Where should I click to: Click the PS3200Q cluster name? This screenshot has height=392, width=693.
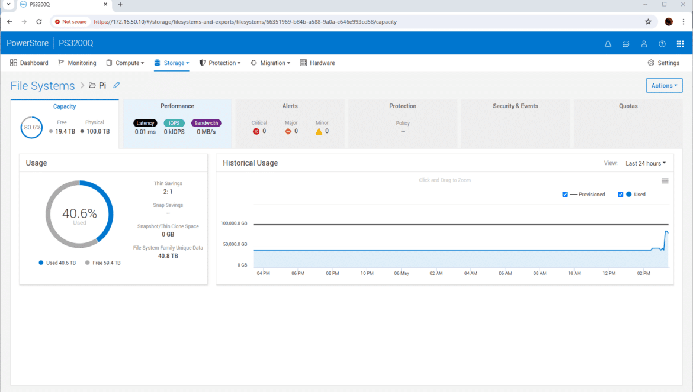click(76, 43)
